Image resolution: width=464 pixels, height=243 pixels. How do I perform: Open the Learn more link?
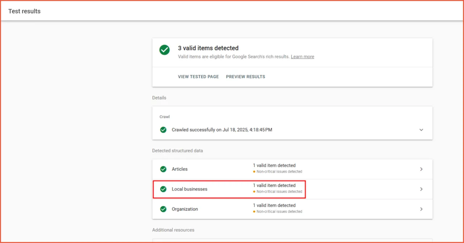302,57
